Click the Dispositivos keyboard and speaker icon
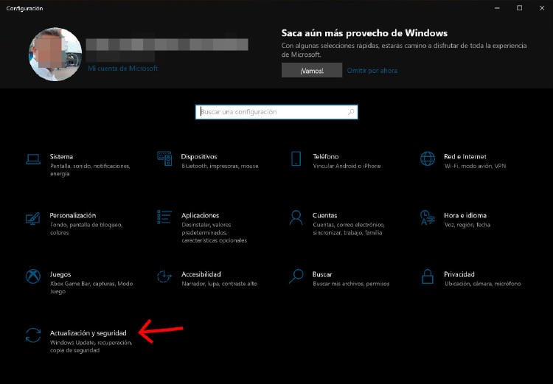 164,159
